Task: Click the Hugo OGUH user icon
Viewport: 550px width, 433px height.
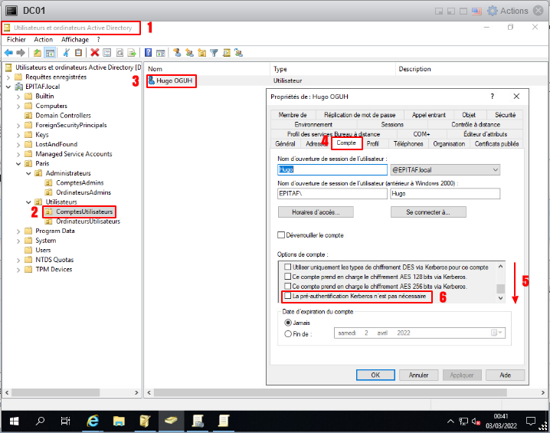Action: [x=151, y=80]
